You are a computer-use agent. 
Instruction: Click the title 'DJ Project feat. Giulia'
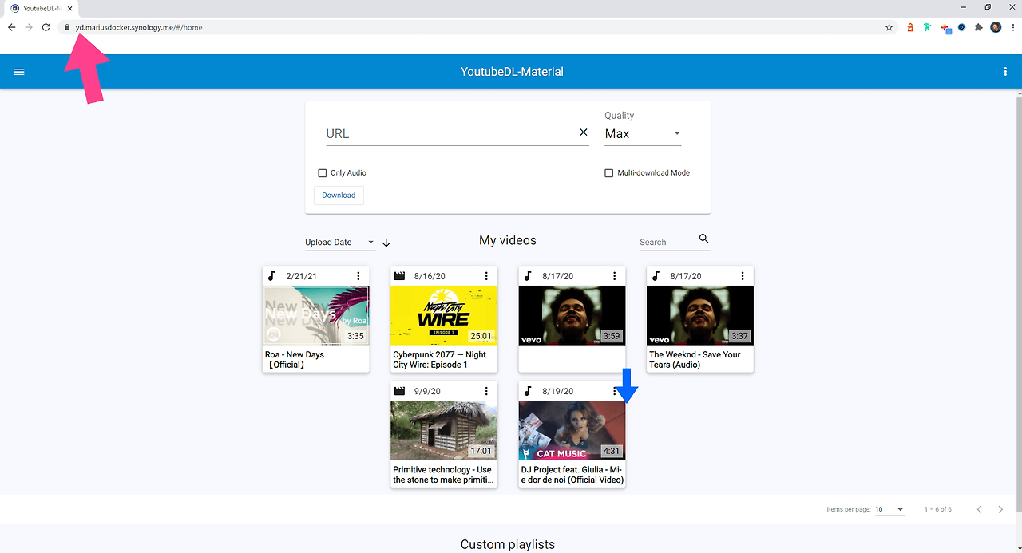[572, 475]
